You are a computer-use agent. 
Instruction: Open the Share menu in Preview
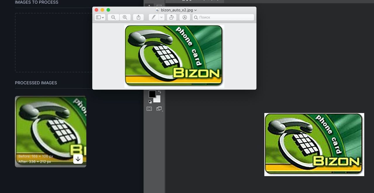click(x=138, y=17)
